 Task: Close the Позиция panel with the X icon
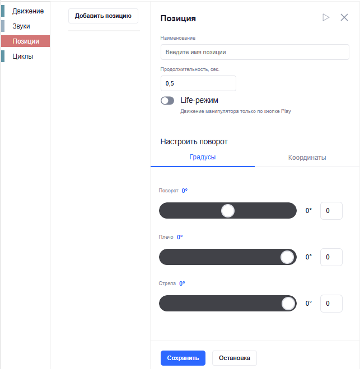344,17
